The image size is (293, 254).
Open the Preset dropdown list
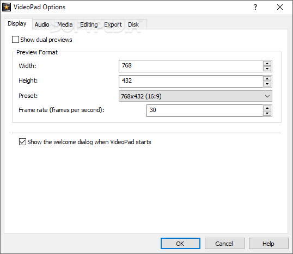[196, 96]
